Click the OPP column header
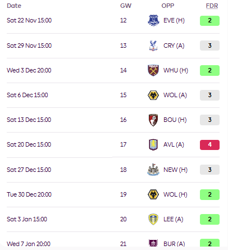 tap(168, 6)
